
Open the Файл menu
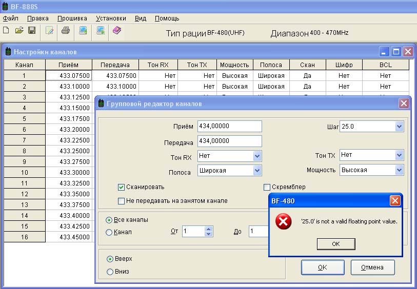pos(10,18)
